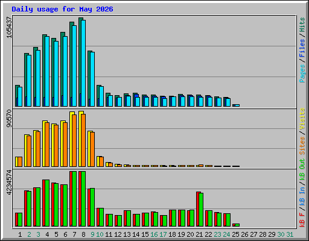The width and height of the screenshot is (309, 241).
Task: Click the tall green kB bar above day 21
Action: (201, 210)
